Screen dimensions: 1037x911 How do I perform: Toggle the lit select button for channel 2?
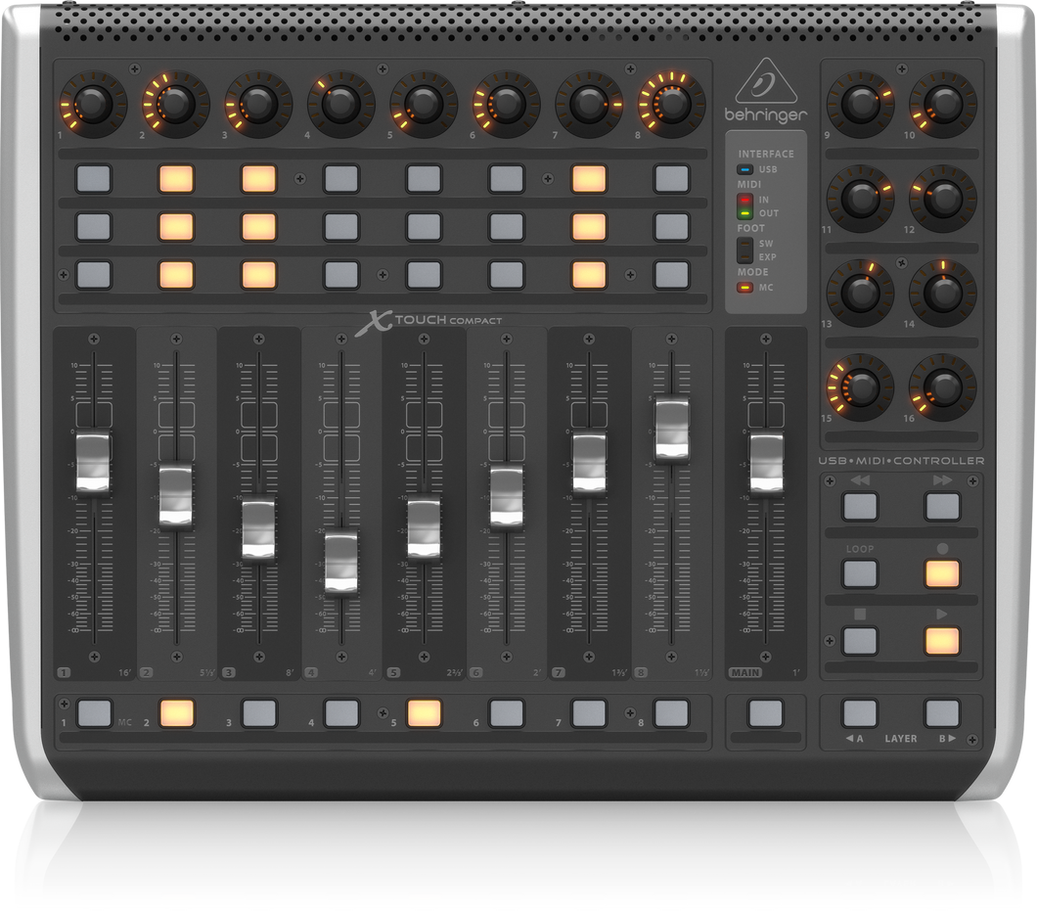[x=176, y=713]
